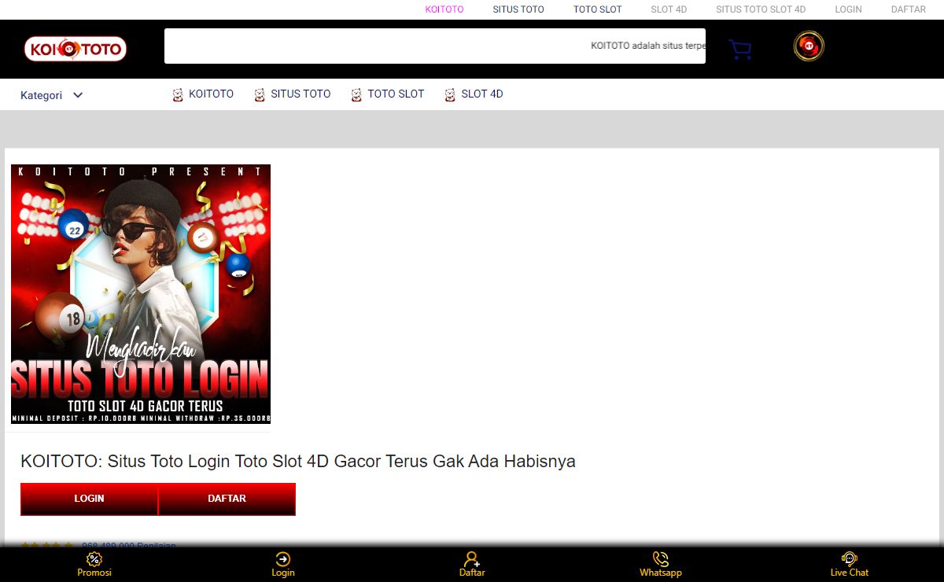Viewport: 944px width, 582px height.
Task: Open the KOITOTO link in top menu
Action: pos(444,9)
